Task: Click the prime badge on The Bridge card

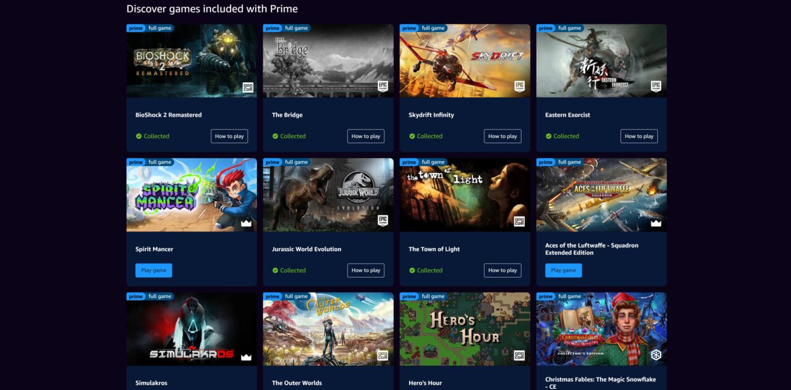Action: 272,28
